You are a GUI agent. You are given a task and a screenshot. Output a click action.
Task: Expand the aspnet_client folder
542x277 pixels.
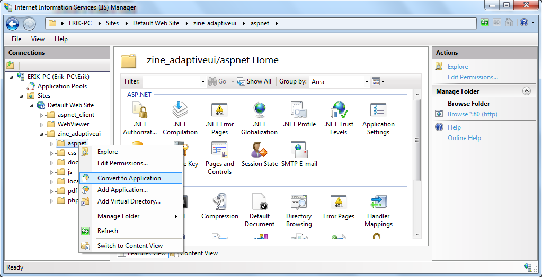42,115
